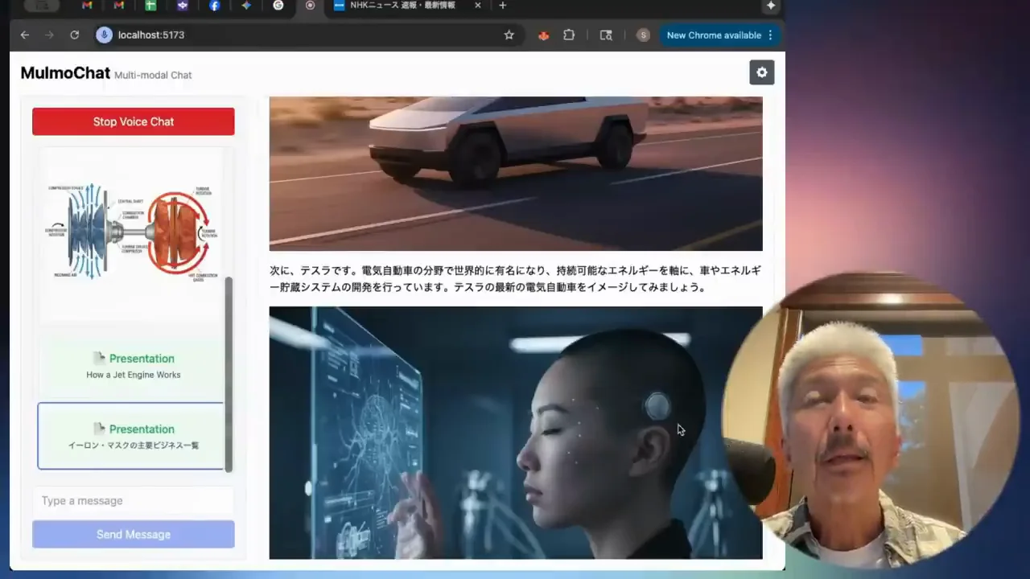Switch to the Facebook tab

tap(214, 6)
